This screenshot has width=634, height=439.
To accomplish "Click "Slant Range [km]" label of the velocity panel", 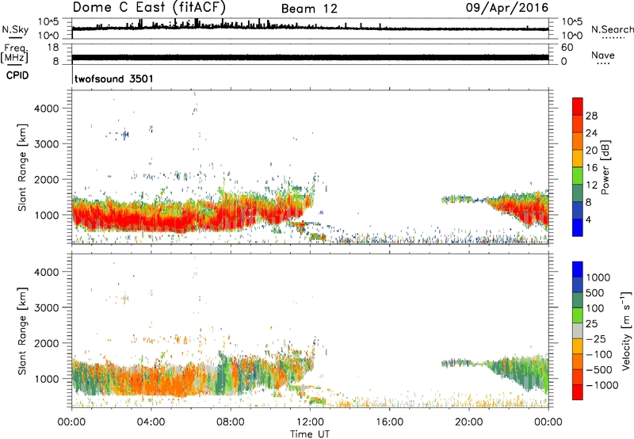I will tap(22, 330).
